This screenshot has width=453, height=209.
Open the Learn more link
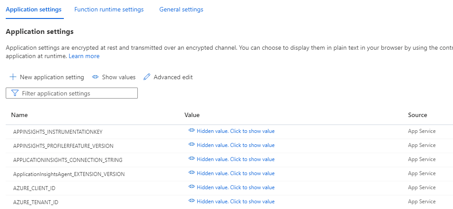tap(84, 56)
